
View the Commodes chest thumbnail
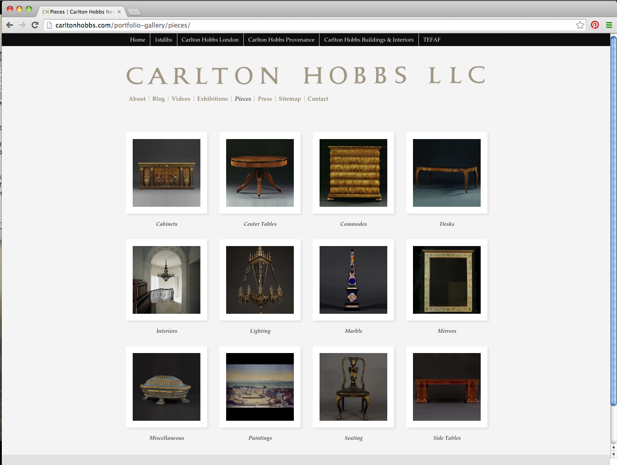click(x=353, y=173)
